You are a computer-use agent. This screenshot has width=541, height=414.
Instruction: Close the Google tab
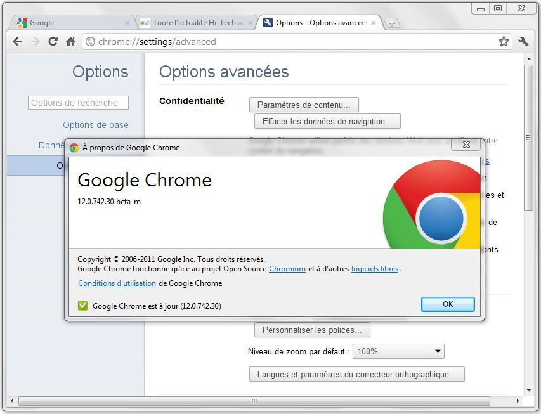pyautogui.click(x=127, y=23)
